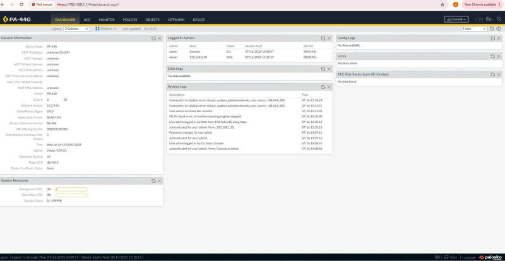Viewport: 505px width, 261px height.
Task: Close the Locks widget
Action: pyautogui.click(x=499, y=56)
